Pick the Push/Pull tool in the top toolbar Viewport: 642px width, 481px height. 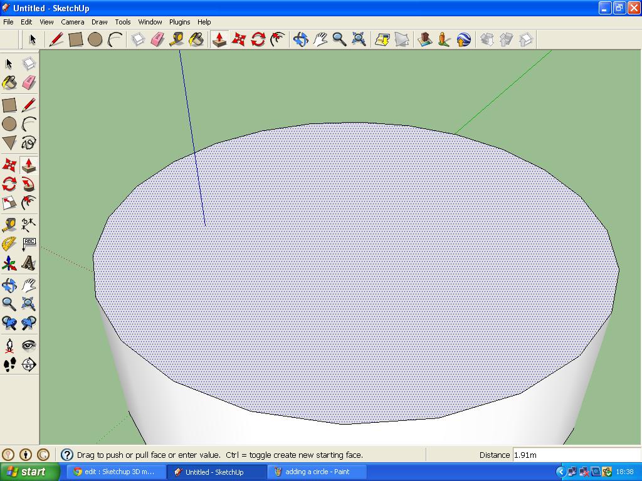[x=219, y=39]
